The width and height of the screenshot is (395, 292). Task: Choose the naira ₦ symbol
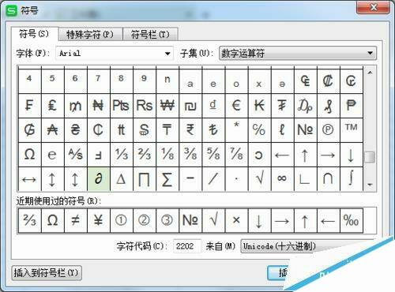point(98,106)
